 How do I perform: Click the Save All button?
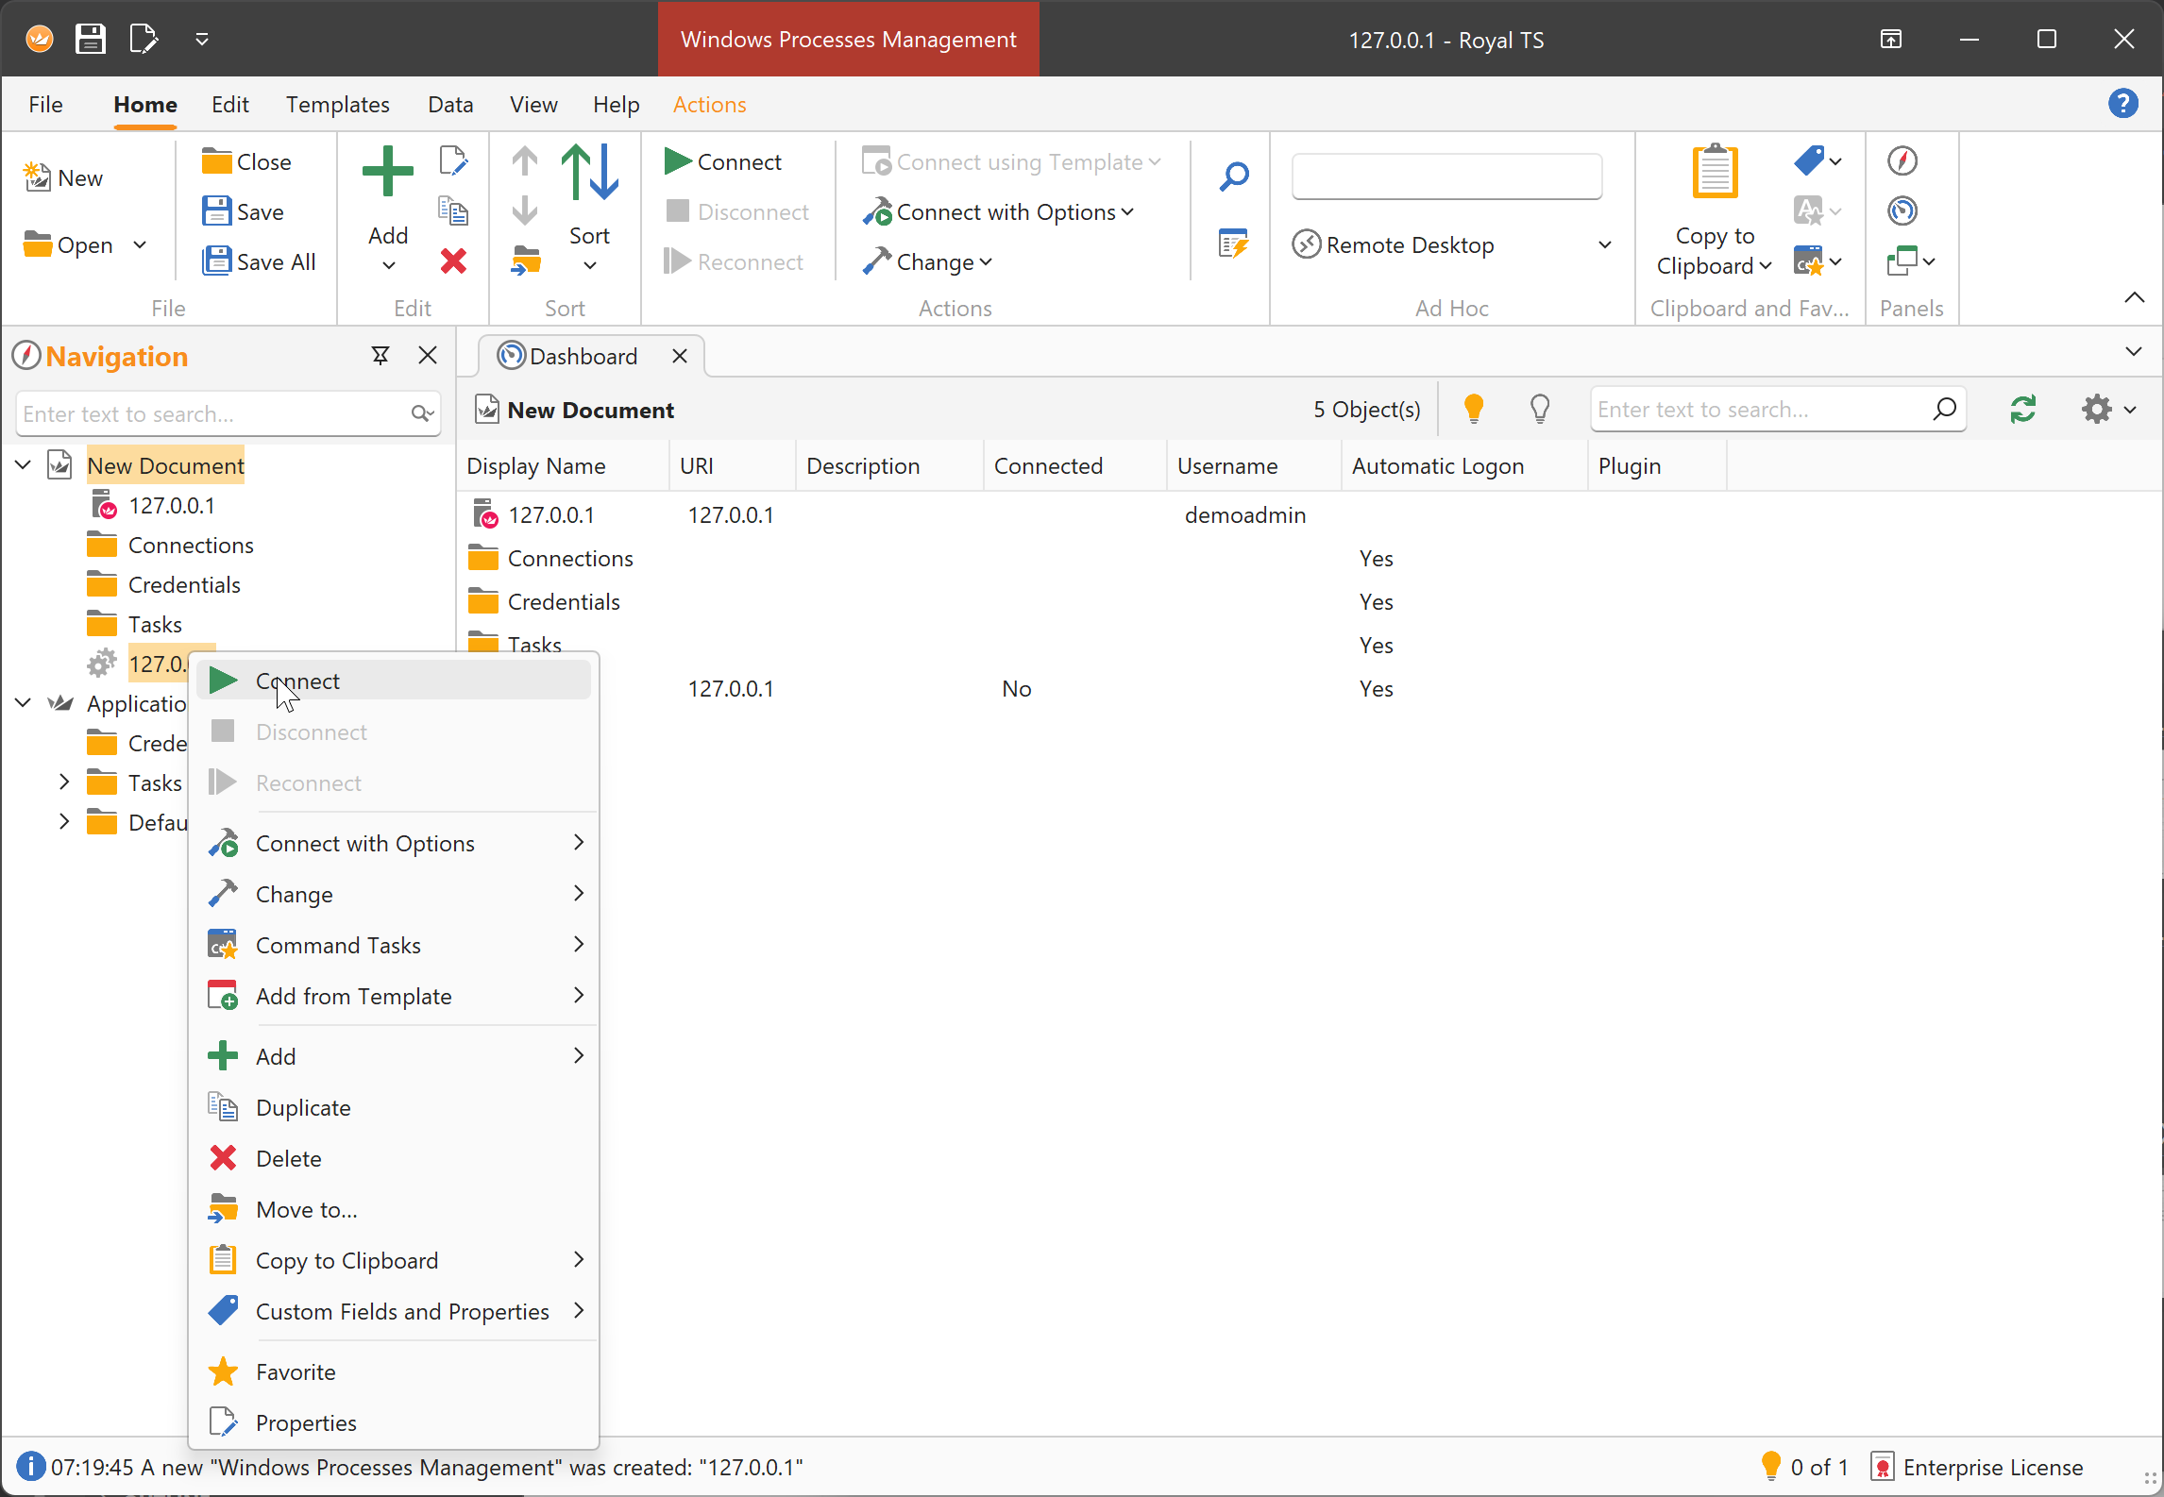(260, 261)
